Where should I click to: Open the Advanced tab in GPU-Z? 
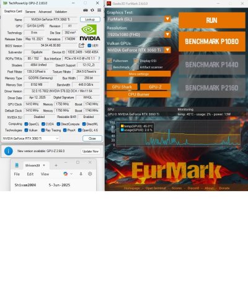coord(45,12)
